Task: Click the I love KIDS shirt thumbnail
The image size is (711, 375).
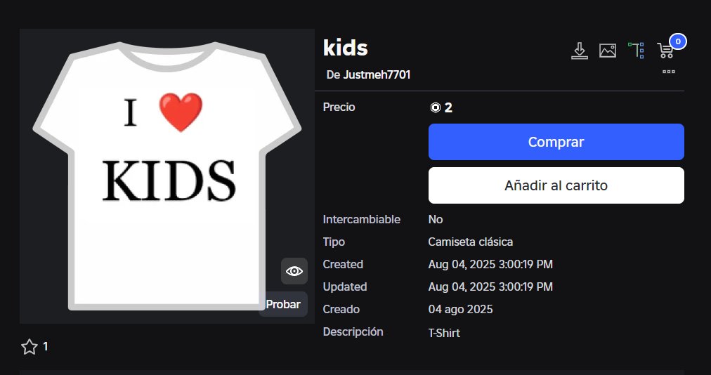Action: [x=167, y=176]
